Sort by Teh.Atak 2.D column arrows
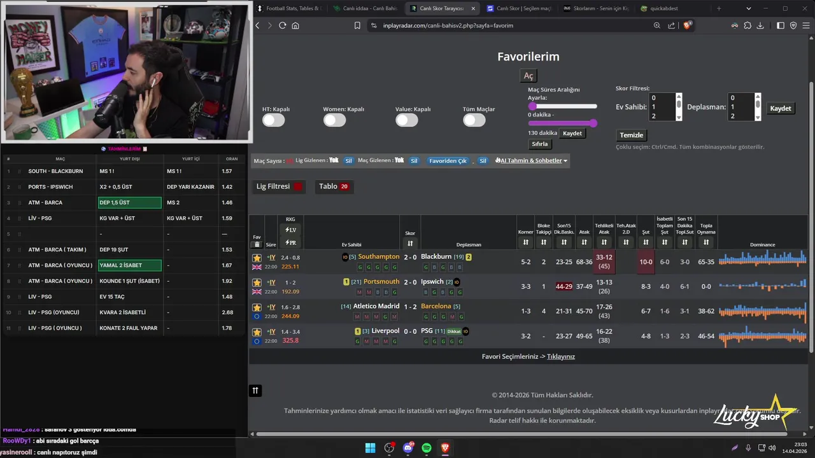The height and width of the screenshot is (458, 815). point(626,242)
